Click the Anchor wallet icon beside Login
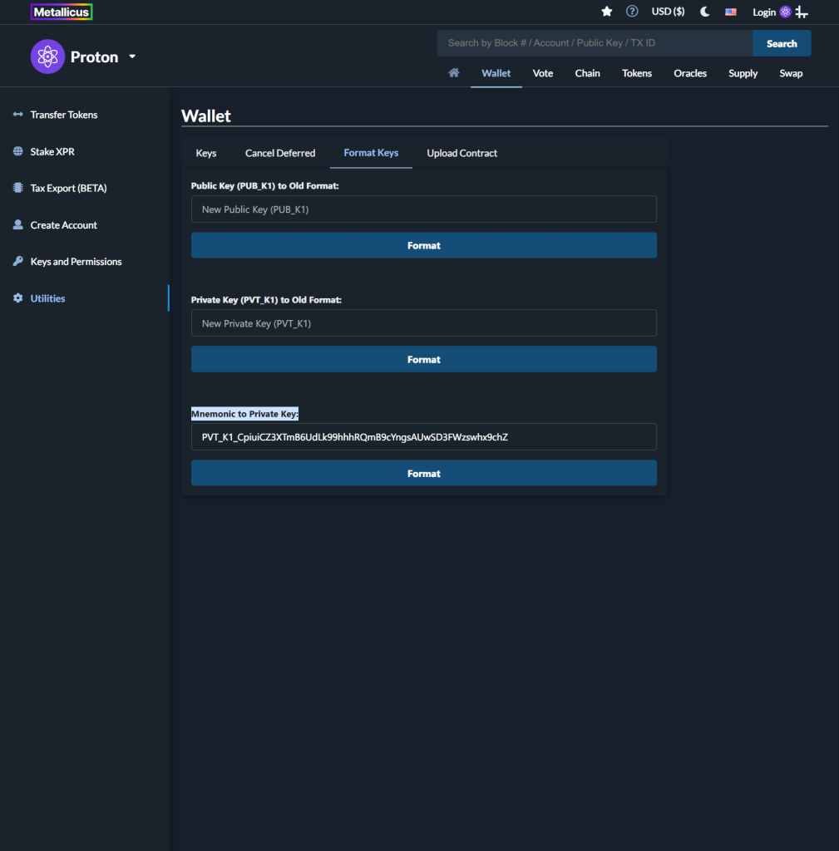Screen dimensions: 839x851 [802, 12]
